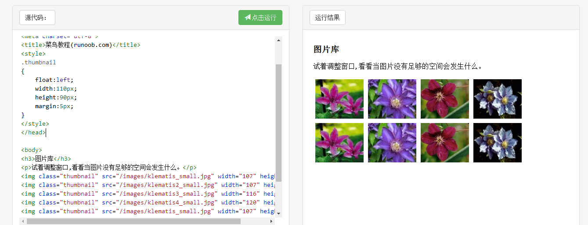Click the <body> tag line
The width and height of the screenshot is (588, 225).
click(32, 150)
